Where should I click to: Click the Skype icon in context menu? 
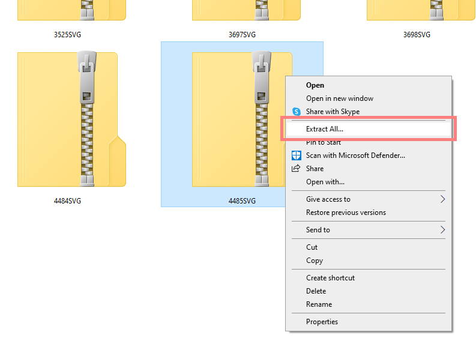(297, 112)
